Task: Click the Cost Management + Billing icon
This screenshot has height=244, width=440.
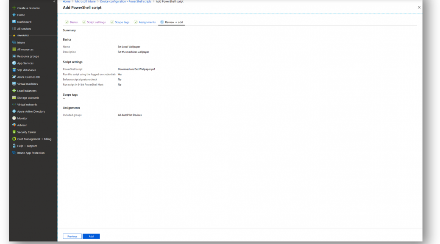Action: click(14, 139)
